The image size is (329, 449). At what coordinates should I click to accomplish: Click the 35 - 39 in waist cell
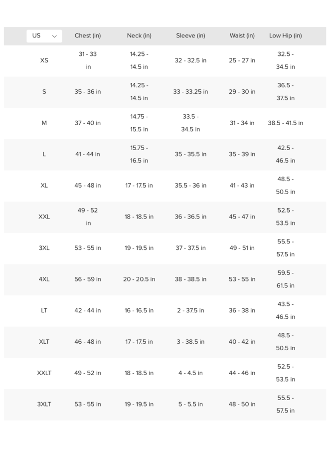tap(242, 154)
